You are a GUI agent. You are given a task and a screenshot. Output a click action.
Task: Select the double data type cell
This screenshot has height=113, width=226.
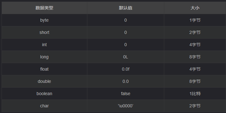coord(44,81)
